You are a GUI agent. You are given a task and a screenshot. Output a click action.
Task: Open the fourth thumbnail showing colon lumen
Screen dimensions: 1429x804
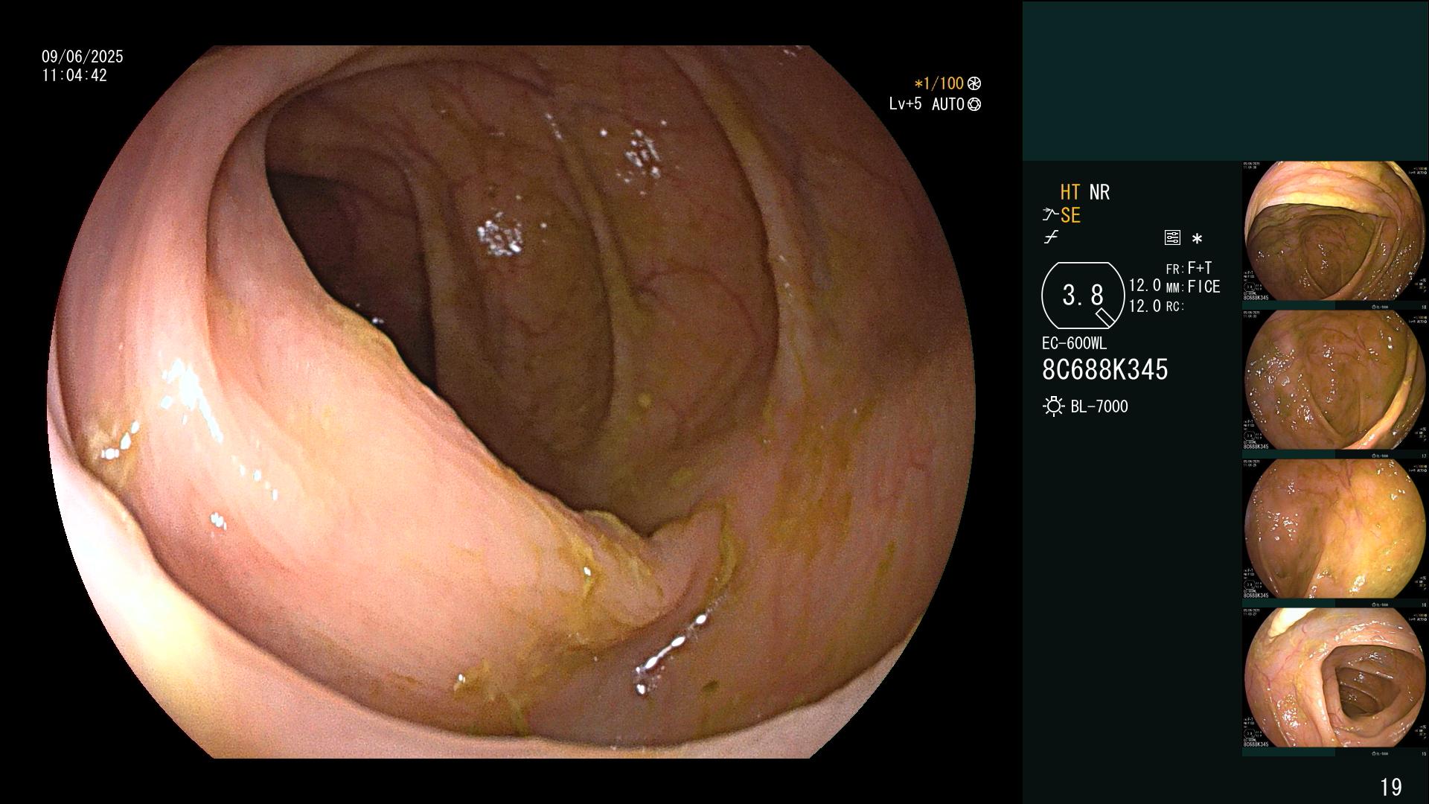pos(1335,678)
